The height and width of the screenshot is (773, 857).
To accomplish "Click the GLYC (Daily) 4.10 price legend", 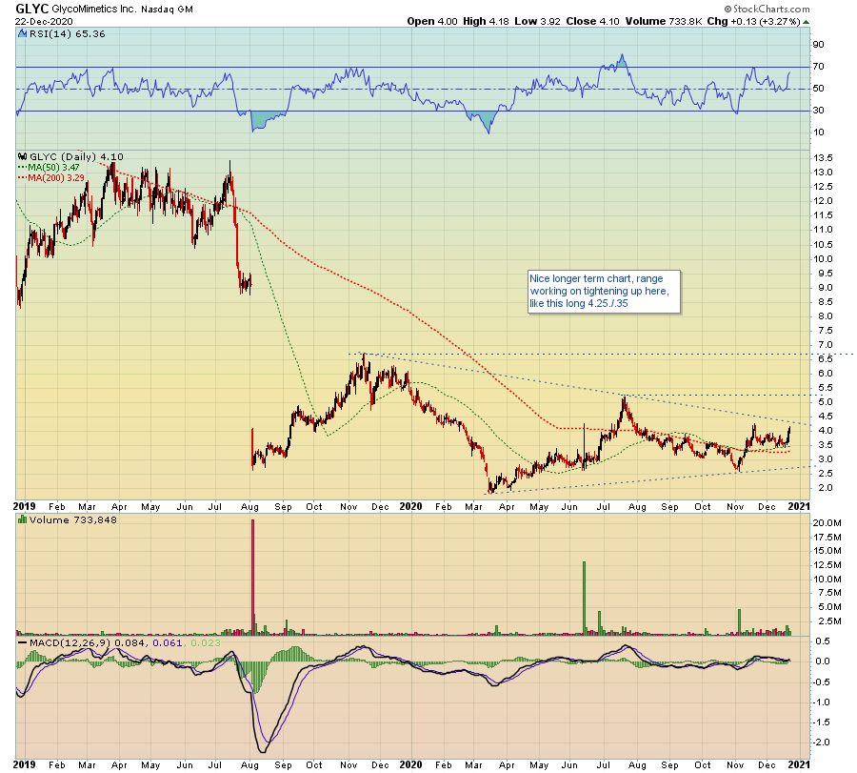I will (x=76, y=157).
